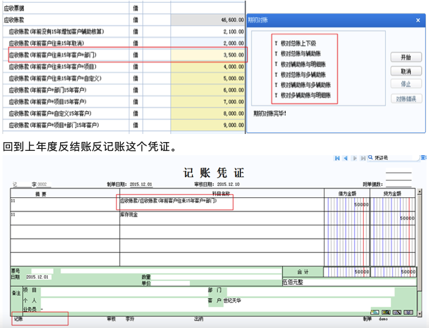
Task: Click the first voucher footer icon with sun image
Action: point(375,312)
